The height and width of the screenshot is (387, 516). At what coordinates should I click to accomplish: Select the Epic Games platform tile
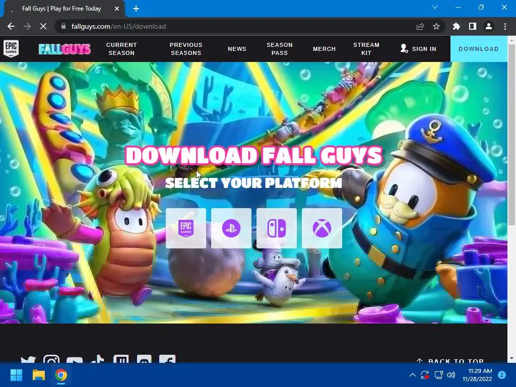(186, 228)
